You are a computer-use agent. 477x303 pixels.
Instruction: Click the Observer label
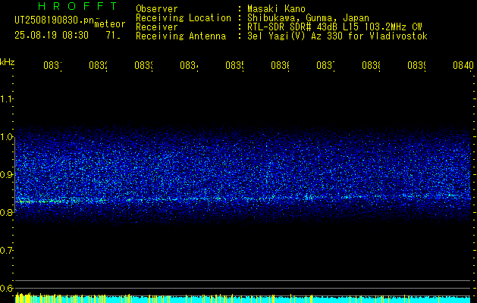pyautogui.click(x=157, y=9)
